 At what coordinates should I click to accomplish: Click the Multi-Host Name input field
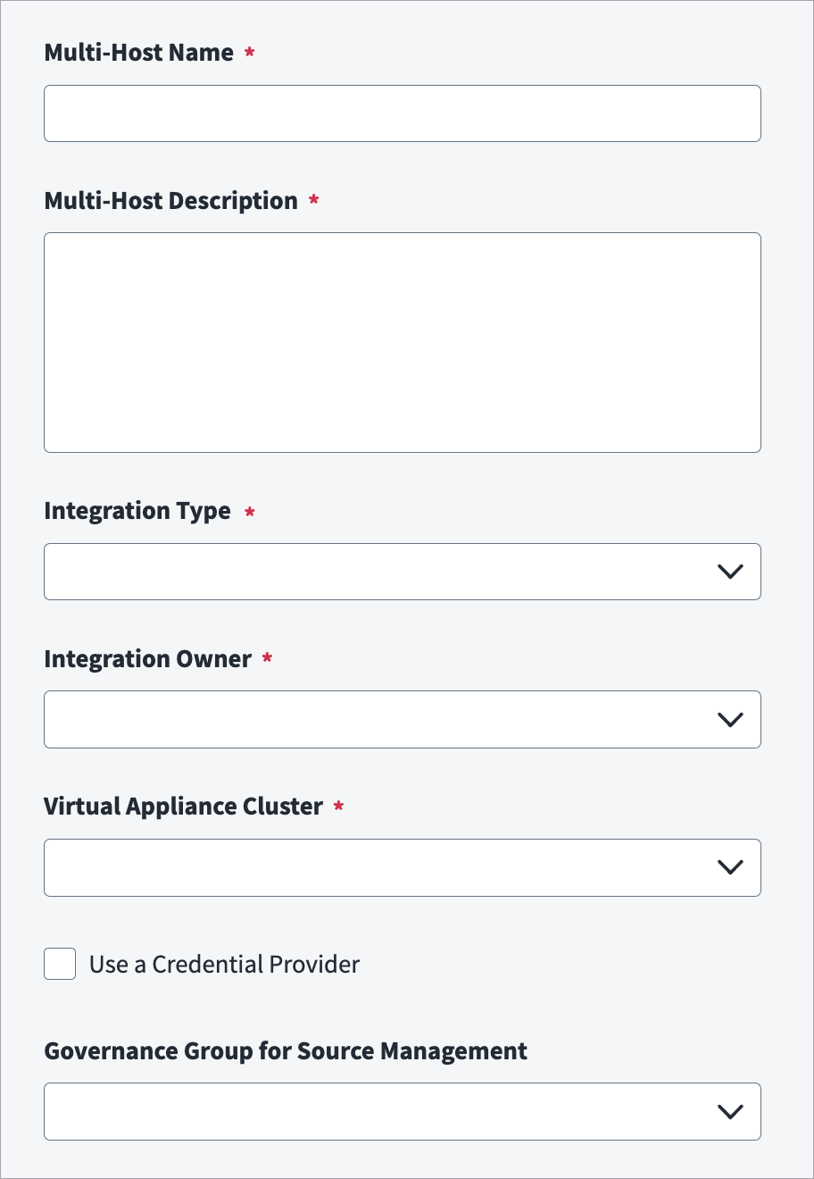[x=403, y=113]
